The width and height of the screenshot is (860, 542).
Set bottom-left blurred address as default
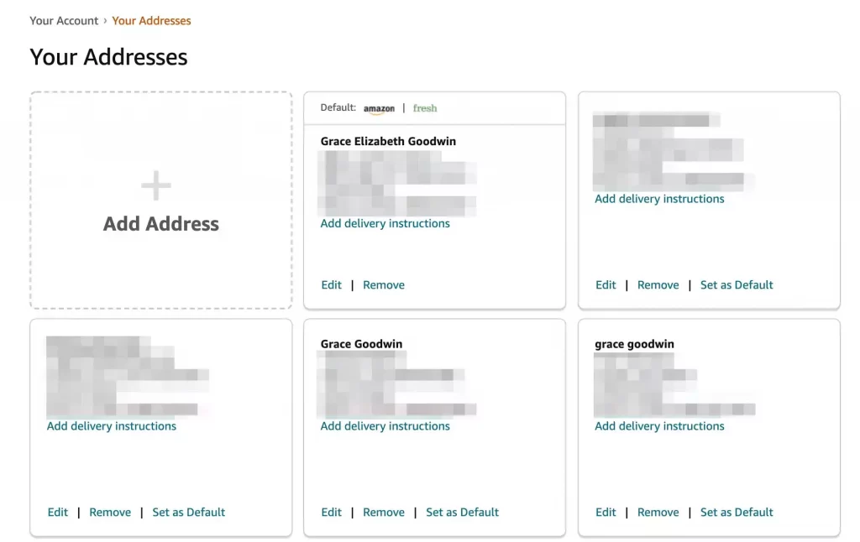point(189,513)
